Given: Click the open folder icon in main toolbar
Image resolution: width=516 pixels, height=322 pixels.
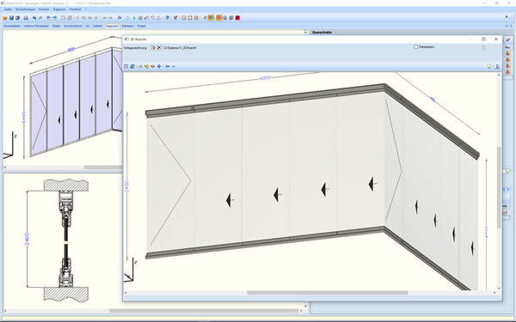Looking at the screenshot, I should 5,18.
